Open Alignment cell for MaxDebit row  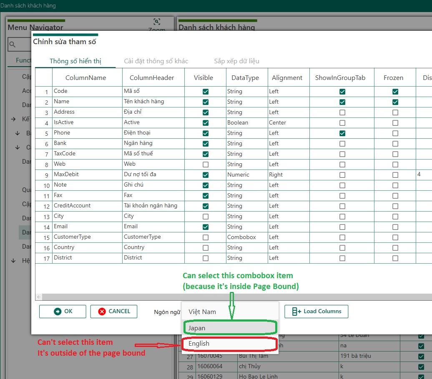(x=289, y=175)
